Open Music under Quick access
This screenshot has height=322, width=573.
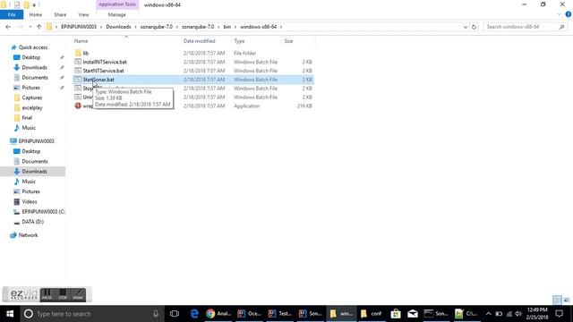tap(29, 128)
